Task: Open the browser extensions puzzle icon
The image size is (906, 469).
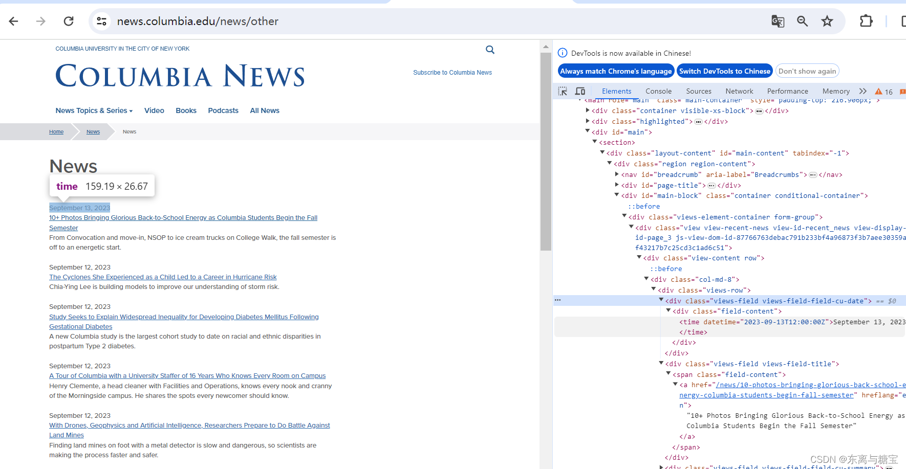Action: (x=866, y=21)
